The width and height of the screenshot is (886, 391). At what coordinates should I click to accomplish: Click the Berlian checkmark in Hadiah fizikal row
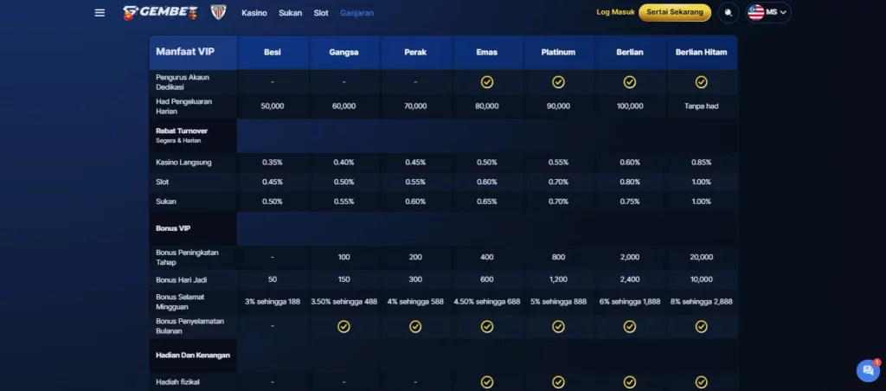[630, 382]
